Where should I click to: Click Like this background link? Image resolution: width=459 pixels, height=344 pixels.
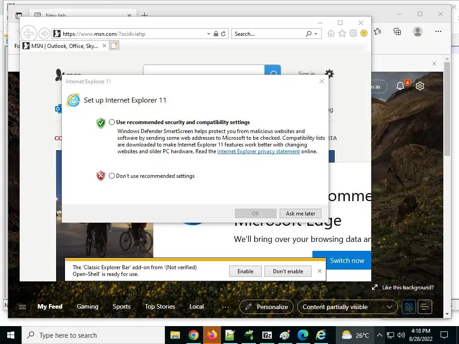point(408,288)
